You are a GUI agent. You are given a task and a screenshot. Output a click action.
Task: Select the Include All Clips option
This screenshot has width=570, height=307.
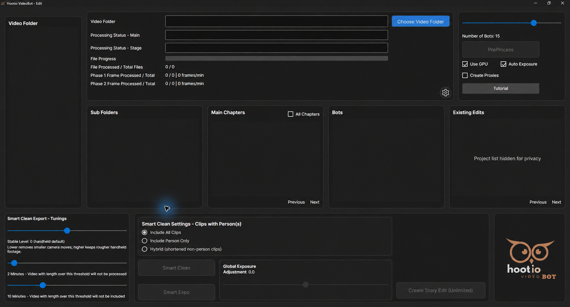click(x=144, y=232)
